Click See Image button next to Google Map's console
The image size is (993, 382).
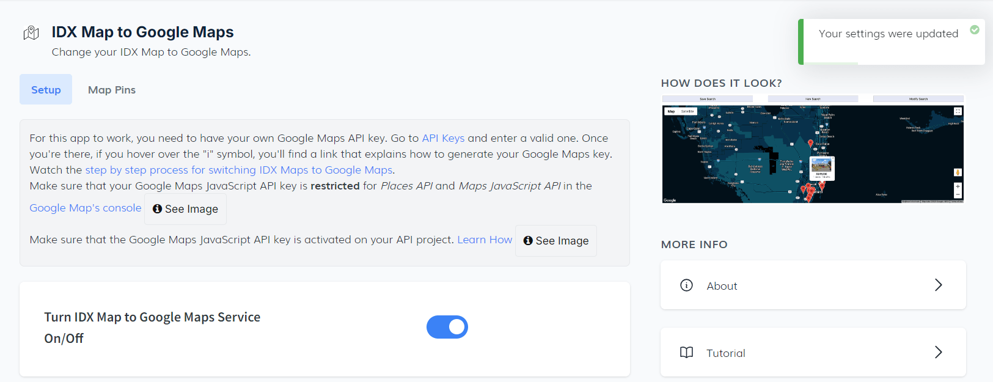click(185, 209)
